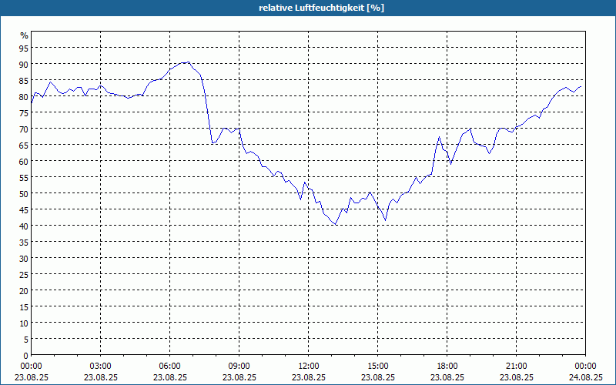
Task: Click the '20' y-axis number
Action: (24, 291)
